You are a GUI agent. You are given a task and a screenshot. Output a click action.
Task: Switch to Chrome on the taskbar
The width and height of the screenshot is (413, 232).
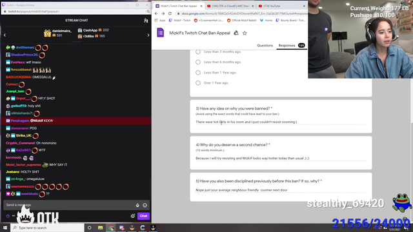(111, 227)
